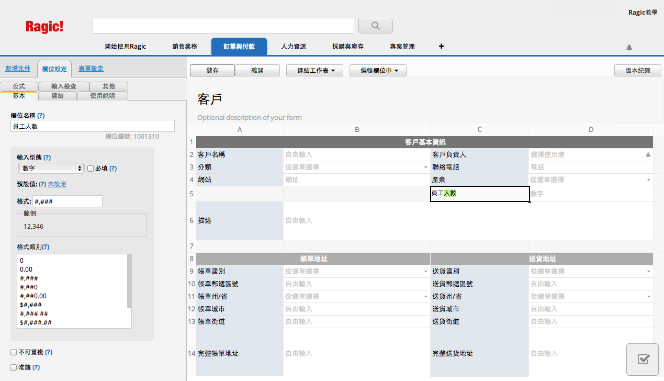Click the Optional description of your form text
The height and width of the screenshot is (381, 664).
(x=250, y=117)
